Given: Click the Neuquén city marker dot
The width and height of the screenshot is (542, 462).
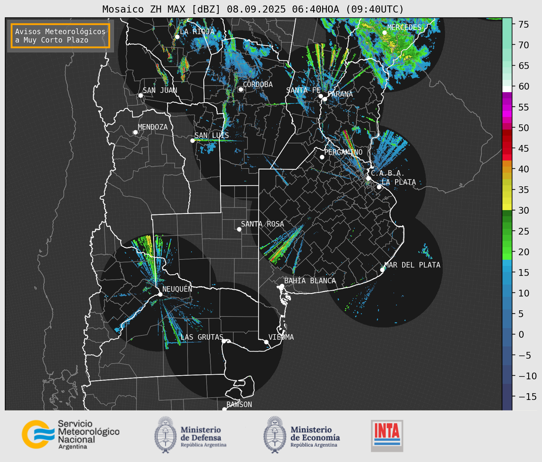Looking at the screenshot, I should [x=160, y=294].
